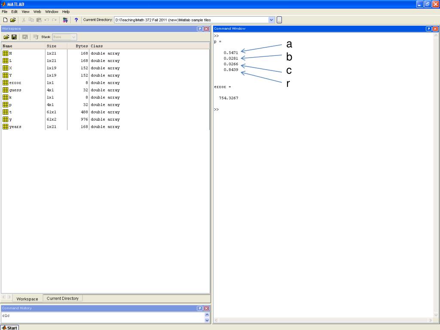Image resolution: width=440 pixels, height=330 pixels.
Task: Click the Save workspace disk icon
Action: [x=14, y=37]
